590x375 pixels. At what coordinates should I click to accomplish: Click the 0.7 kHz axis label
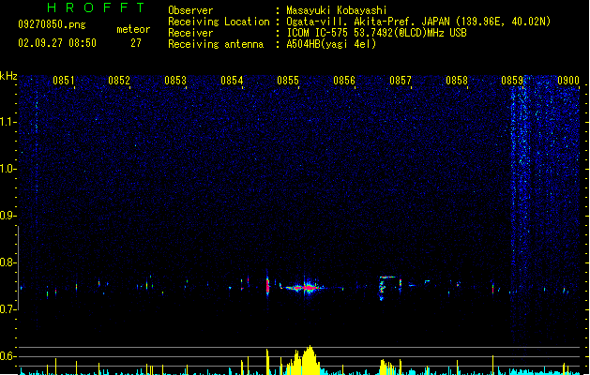(8, 309)
